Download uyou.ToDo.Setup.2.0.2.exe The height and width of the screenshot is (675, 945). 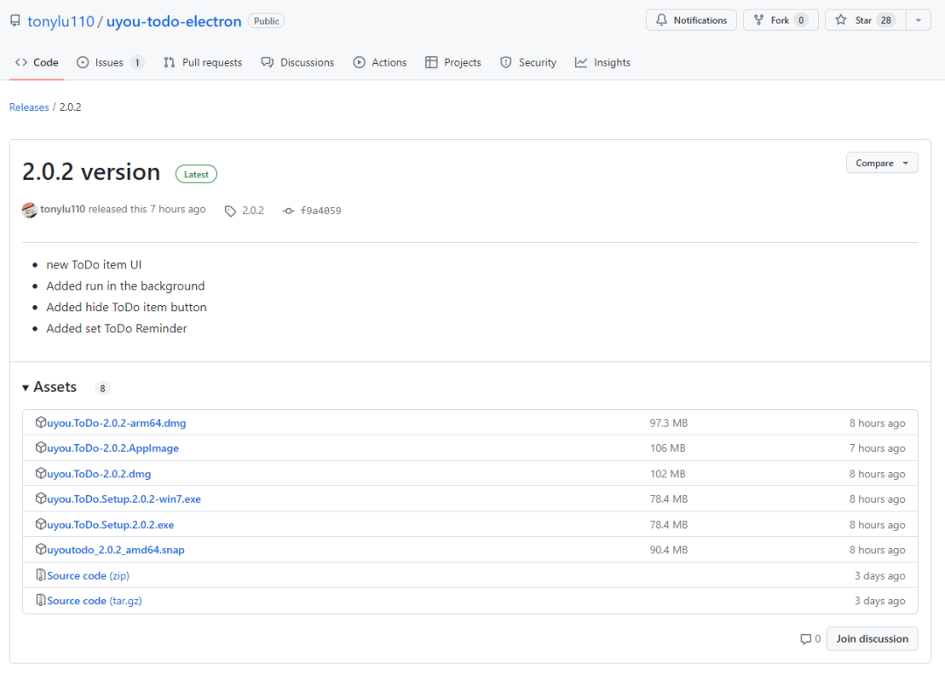pyautogui.click(x=111, y=525)
